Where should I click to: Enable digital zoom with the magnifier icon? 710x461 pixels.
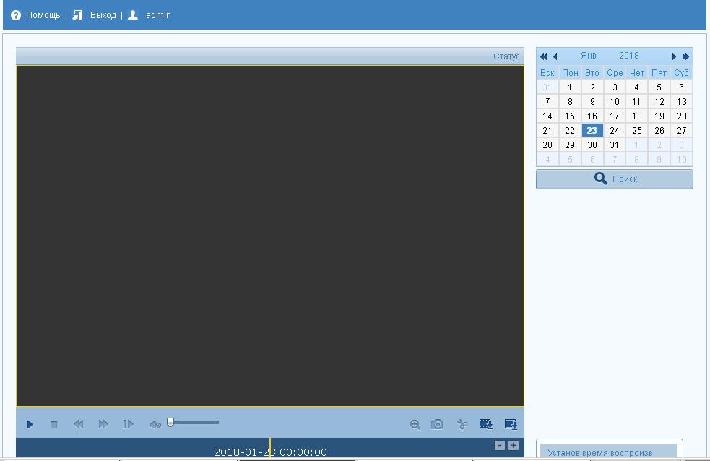pos(415,425)
